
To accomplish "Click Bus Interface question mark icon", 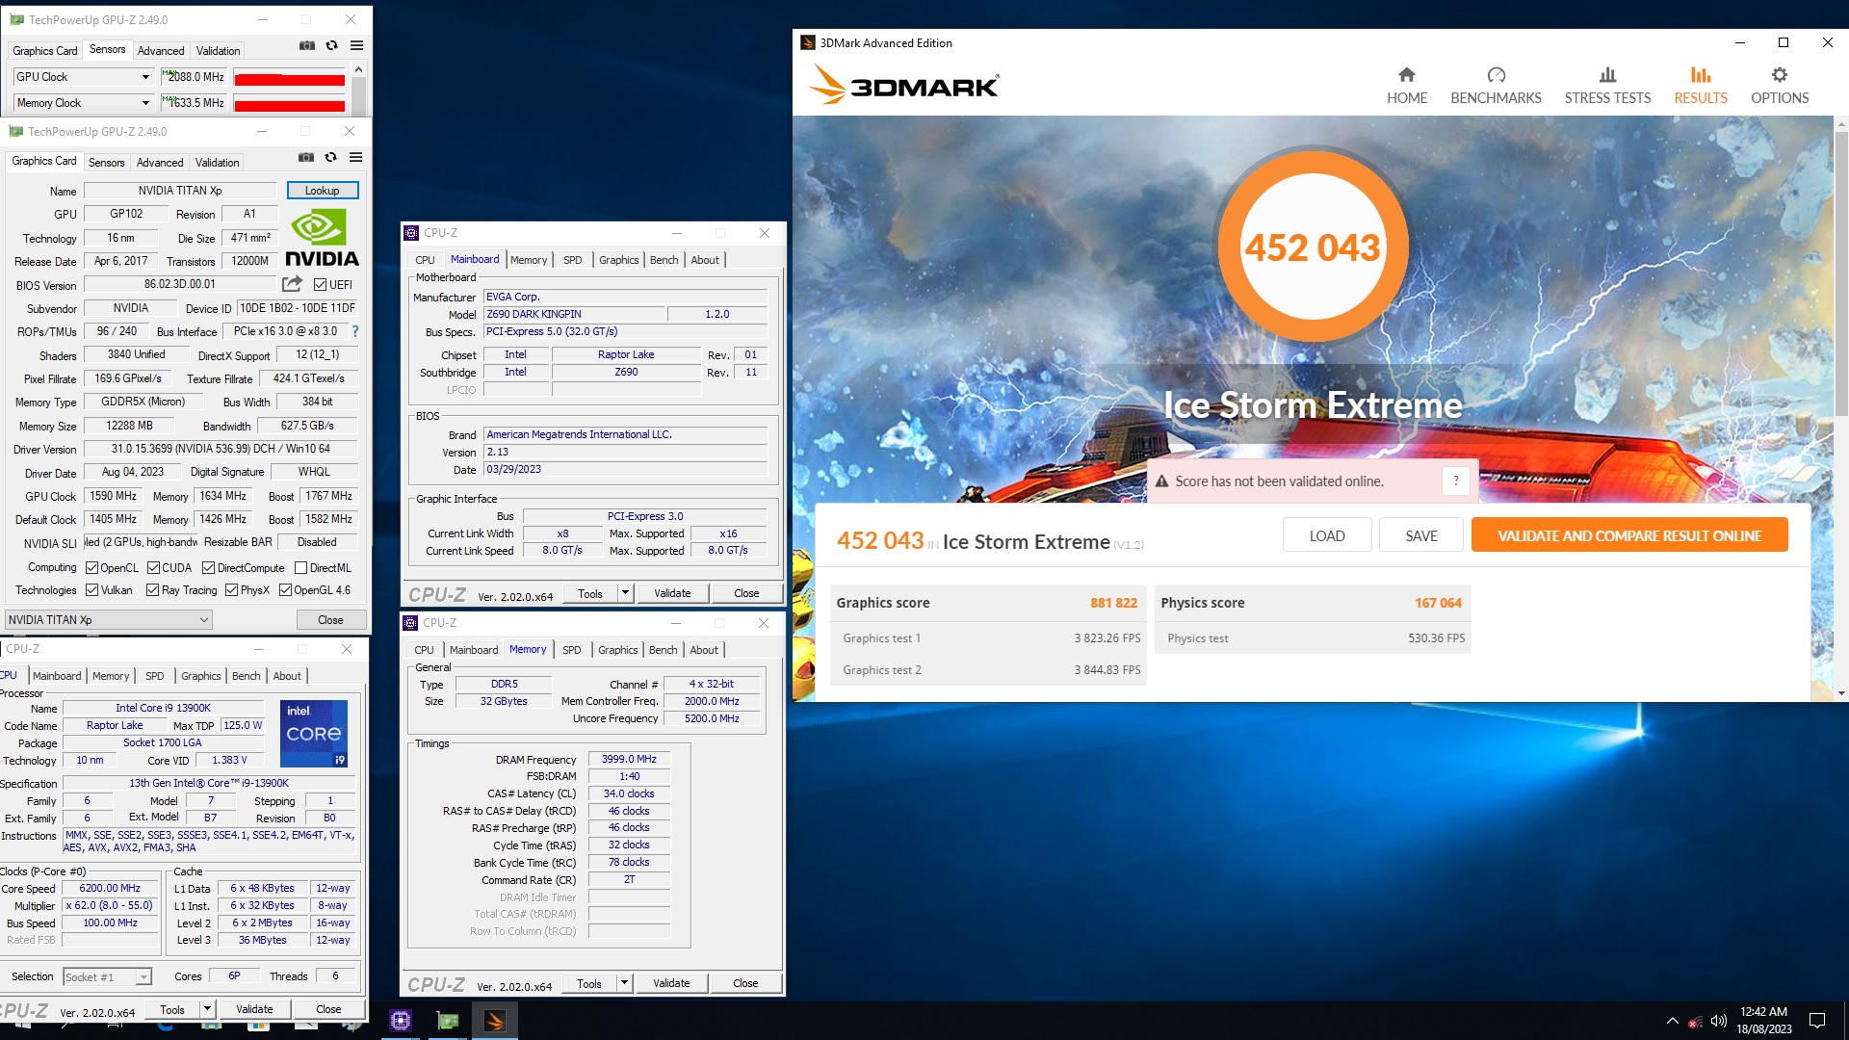I will coord(355,331).
